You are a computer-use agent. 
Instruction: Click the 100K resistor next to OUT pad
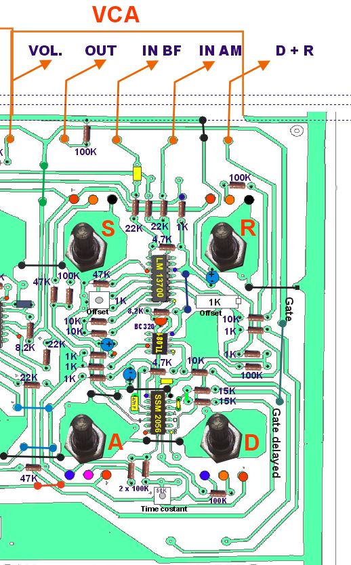pos(87,134)
